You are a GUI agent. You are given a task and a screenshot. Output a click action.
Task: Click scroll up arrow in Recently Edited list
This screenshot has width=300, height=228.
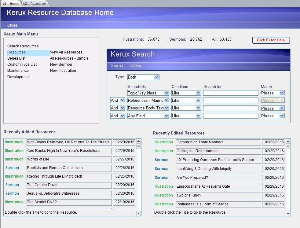point(288,141)
